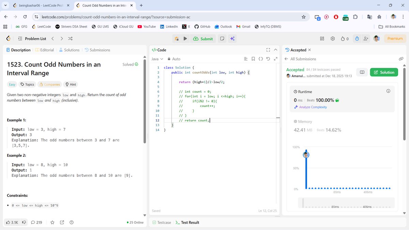Bookmark the code with bookmark icon

tap(253, 59)
